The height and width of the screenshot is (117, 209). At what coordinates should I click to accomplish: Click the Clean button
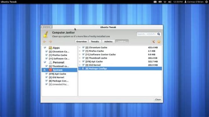tap(158, 99)
